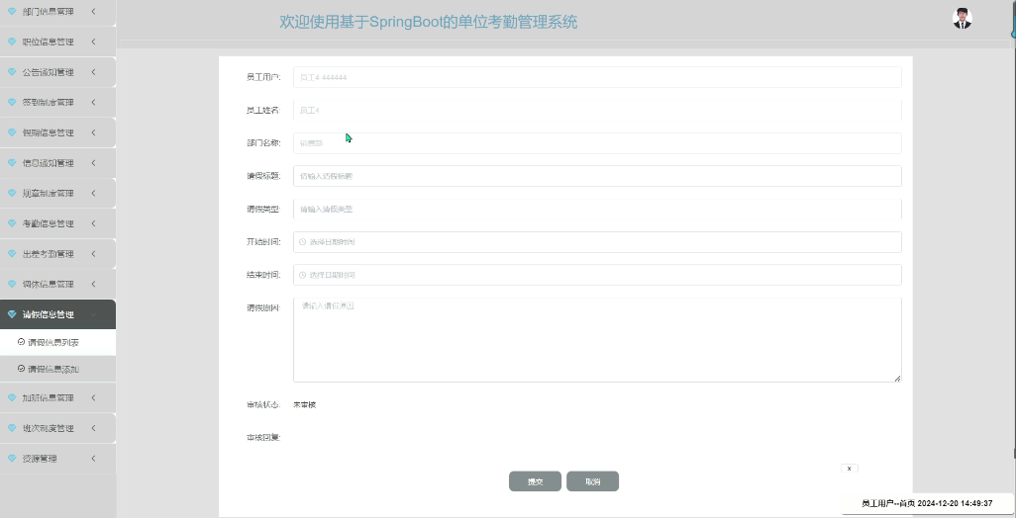The image size is (1016, 518).
Task: Click the diamond icon beside 部门信息管理
Action: (x=12, y=11)
